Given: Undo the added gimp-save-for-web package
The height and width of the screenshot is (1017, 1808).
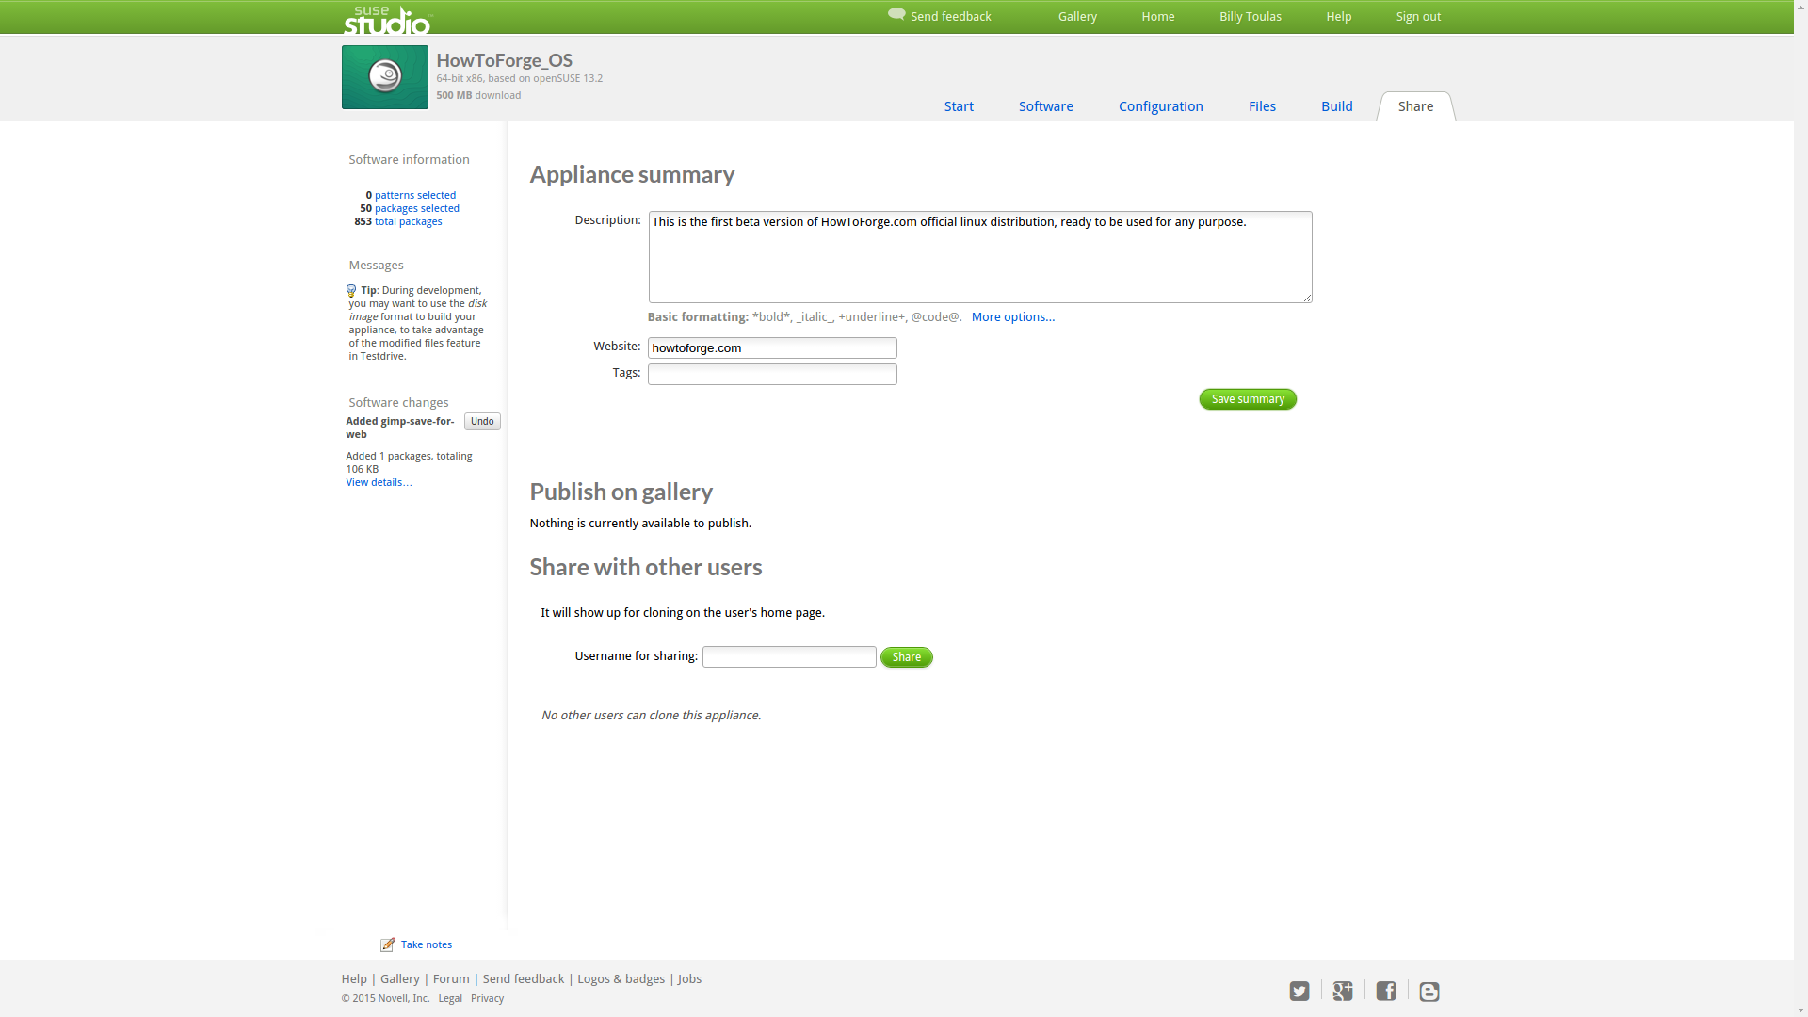Looking at the screenshot, I should [482, 421].
